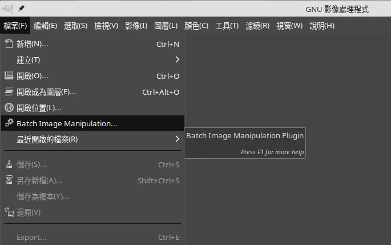Open the 工具(T) menu
Viewport: 391px width, 245px height.
227,26
